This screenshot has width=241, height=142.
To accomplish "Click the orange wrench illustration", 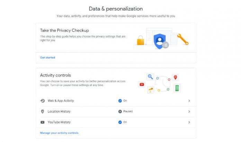I will coord(183,39).
